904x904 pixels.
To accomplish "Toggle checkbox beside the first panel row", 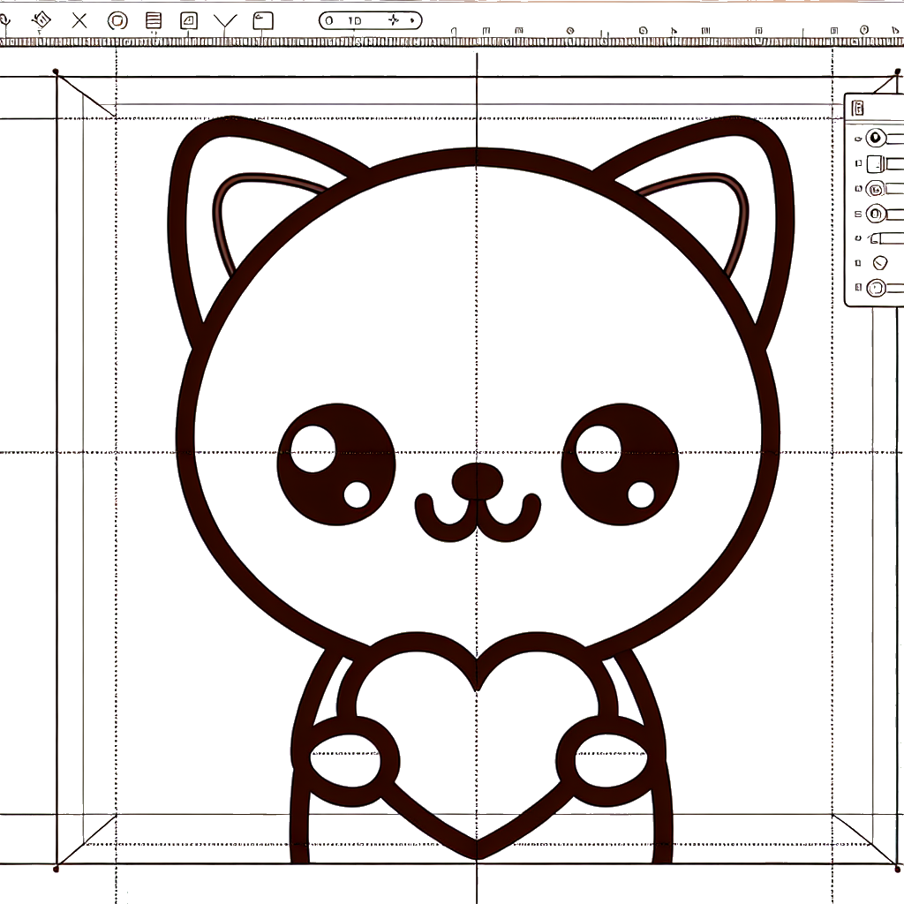I will pos(857,138).
